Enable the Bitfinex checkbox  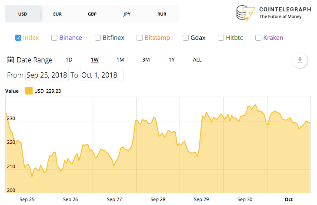tap(98, 38)
